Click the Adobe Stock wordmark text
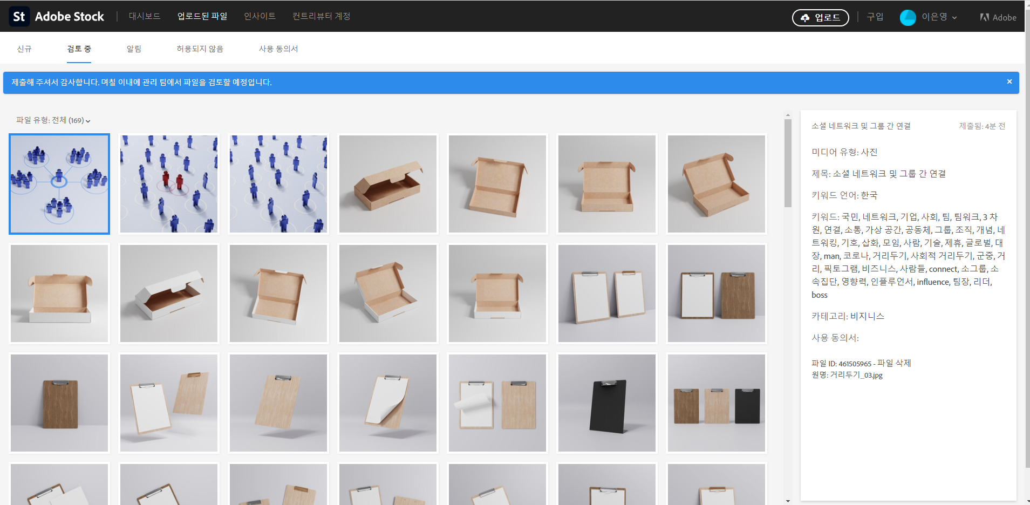This screenshot has height=505, width=1030. pyautogui.click(x=70, y=17)
